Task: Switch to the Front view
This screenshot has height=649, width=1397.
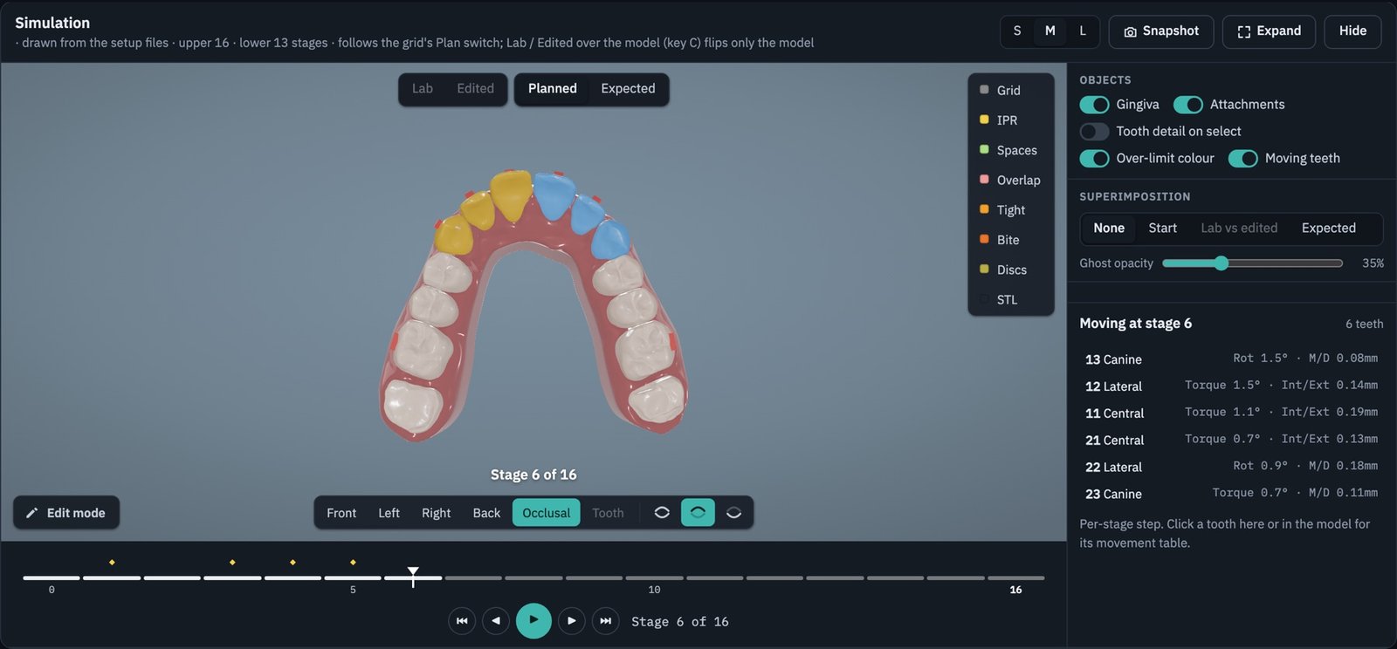Action: click(341, 513)
